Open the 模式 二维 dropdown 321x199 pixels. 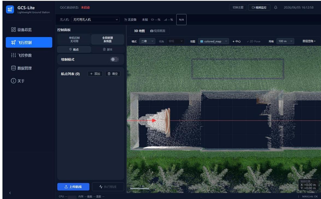pos(148,41)
